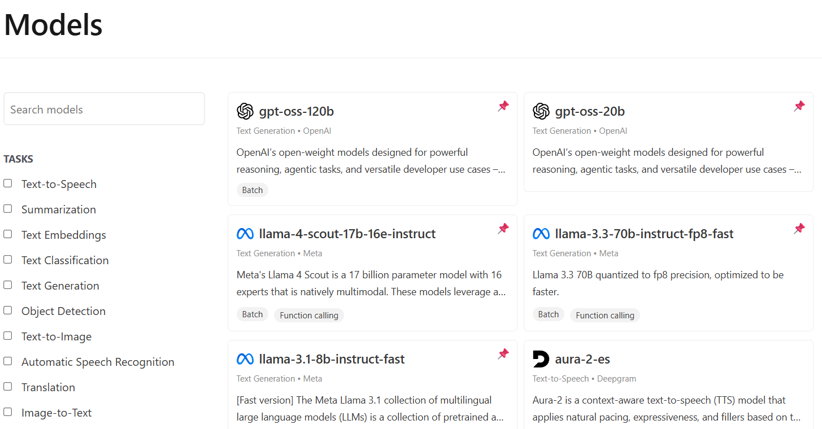Viewport: 822px width, 429px height.
Task: Click into the Search models field
Action: tap(104, 110)
